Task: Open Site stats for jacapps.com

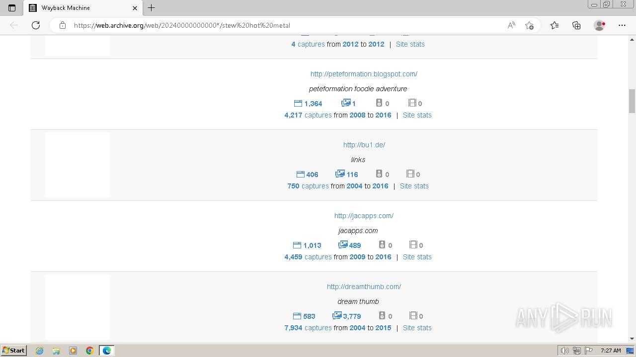Action: pyautogui.click(x=417, y=257)
